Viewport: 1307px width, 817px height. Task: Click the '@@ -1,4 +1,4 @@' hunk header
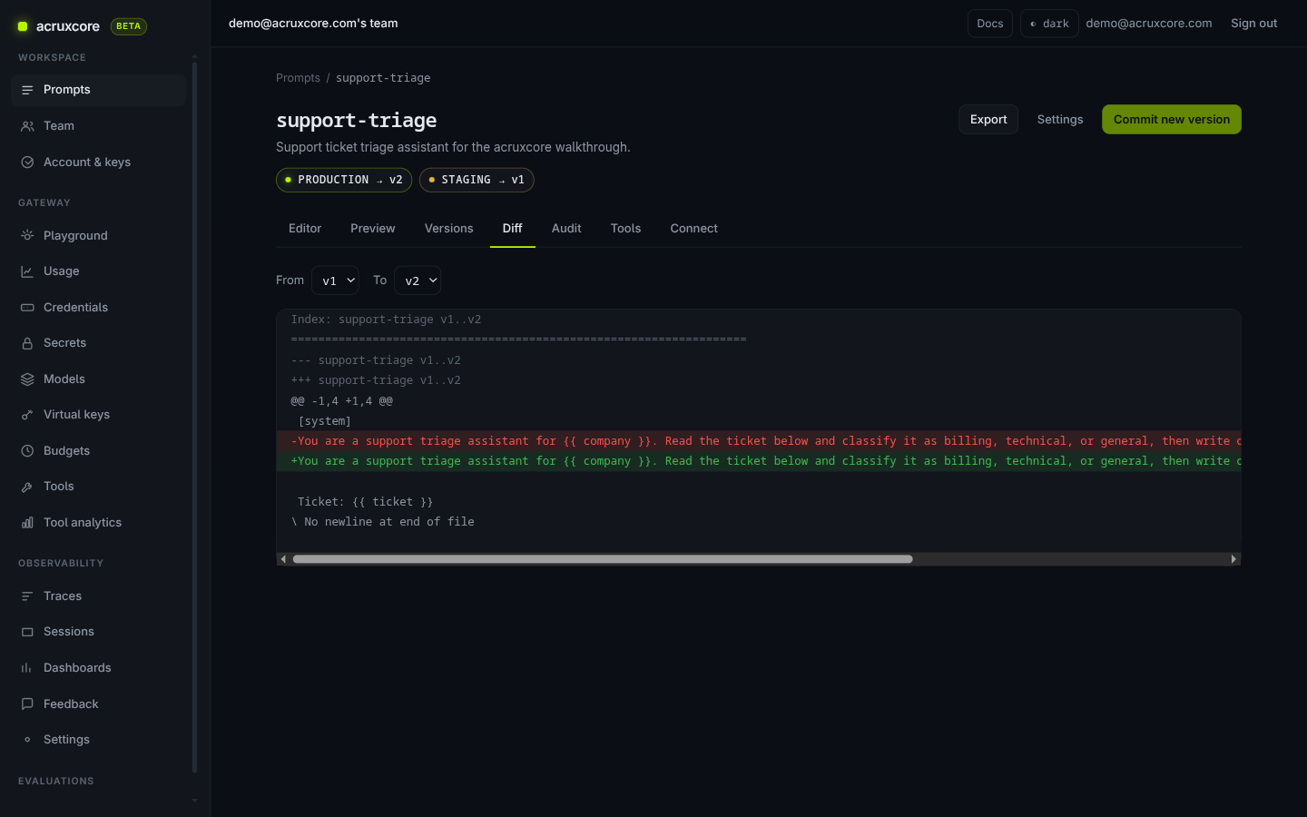coord(342,401)
